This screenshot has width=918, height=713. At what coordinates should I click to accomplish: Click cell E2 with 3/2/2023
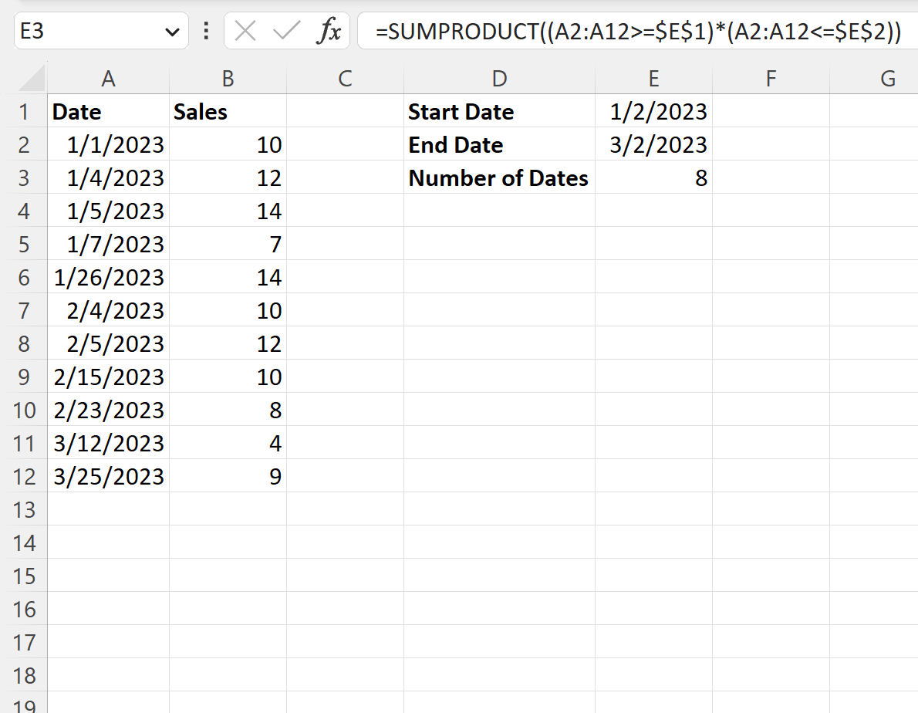(653, 144)
